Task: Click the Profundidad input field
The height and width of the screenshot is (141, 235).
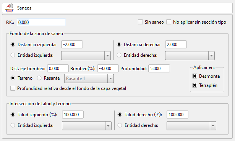Action: [x=159, y=69]
